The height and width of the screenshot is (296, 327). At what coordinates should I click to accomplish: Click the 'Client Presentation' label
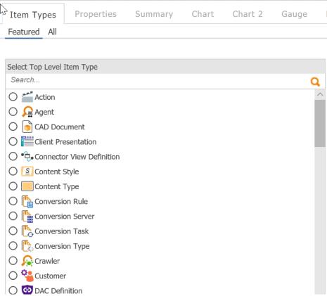(x=65, y=142)
